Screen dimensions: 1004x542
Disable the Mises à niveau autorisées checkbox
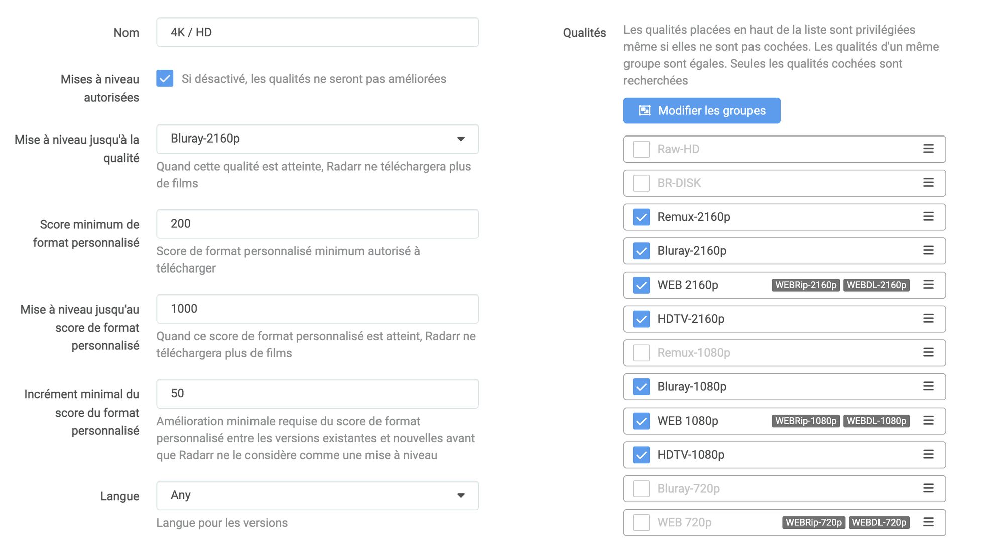point(165,79)
